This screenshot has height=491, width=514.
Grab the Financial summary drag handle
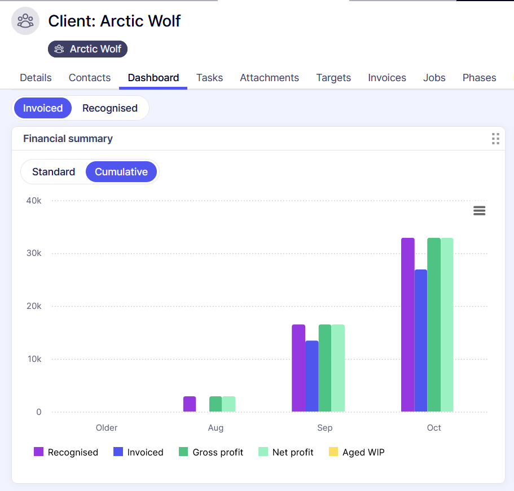coord(495,139)
